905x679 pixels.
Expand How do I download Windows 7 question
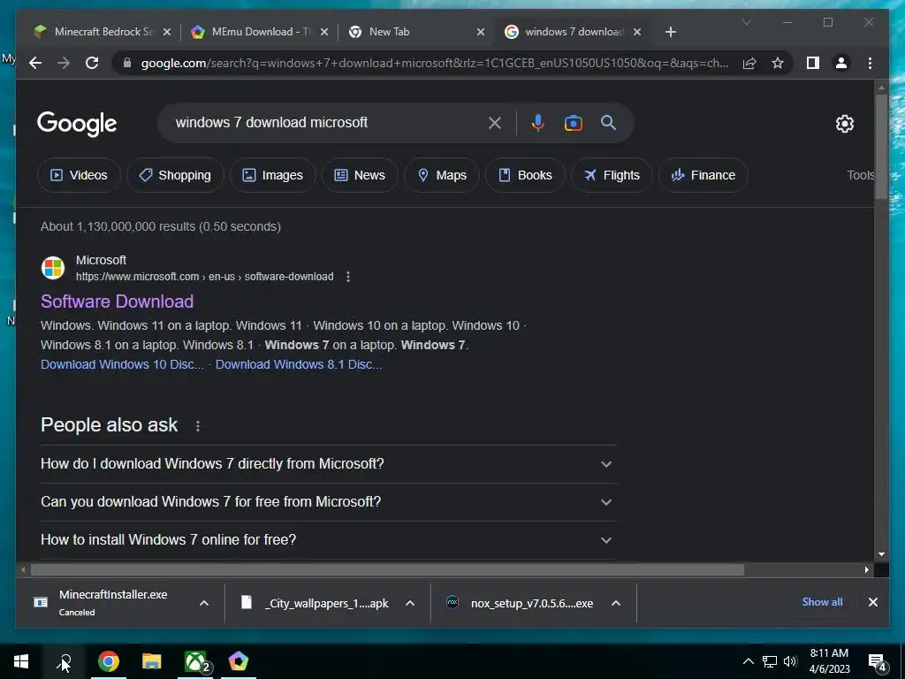pos(327,464)
